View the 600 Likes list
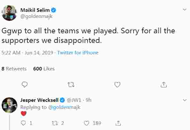Viewport: 190px width, 130px height. (x=44, y=69)
